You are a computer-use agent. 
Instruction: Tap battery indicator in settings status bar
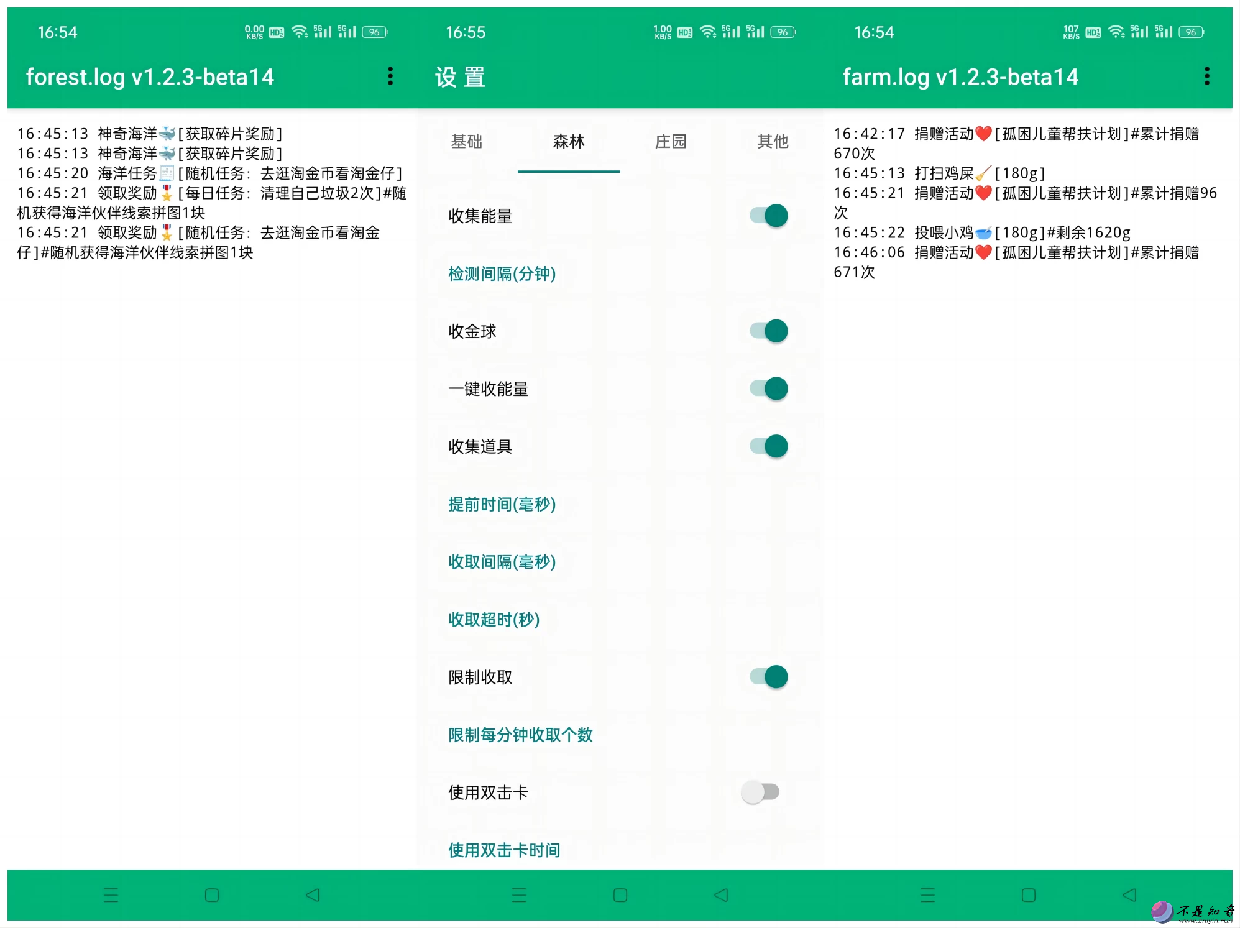click(783, 32)
